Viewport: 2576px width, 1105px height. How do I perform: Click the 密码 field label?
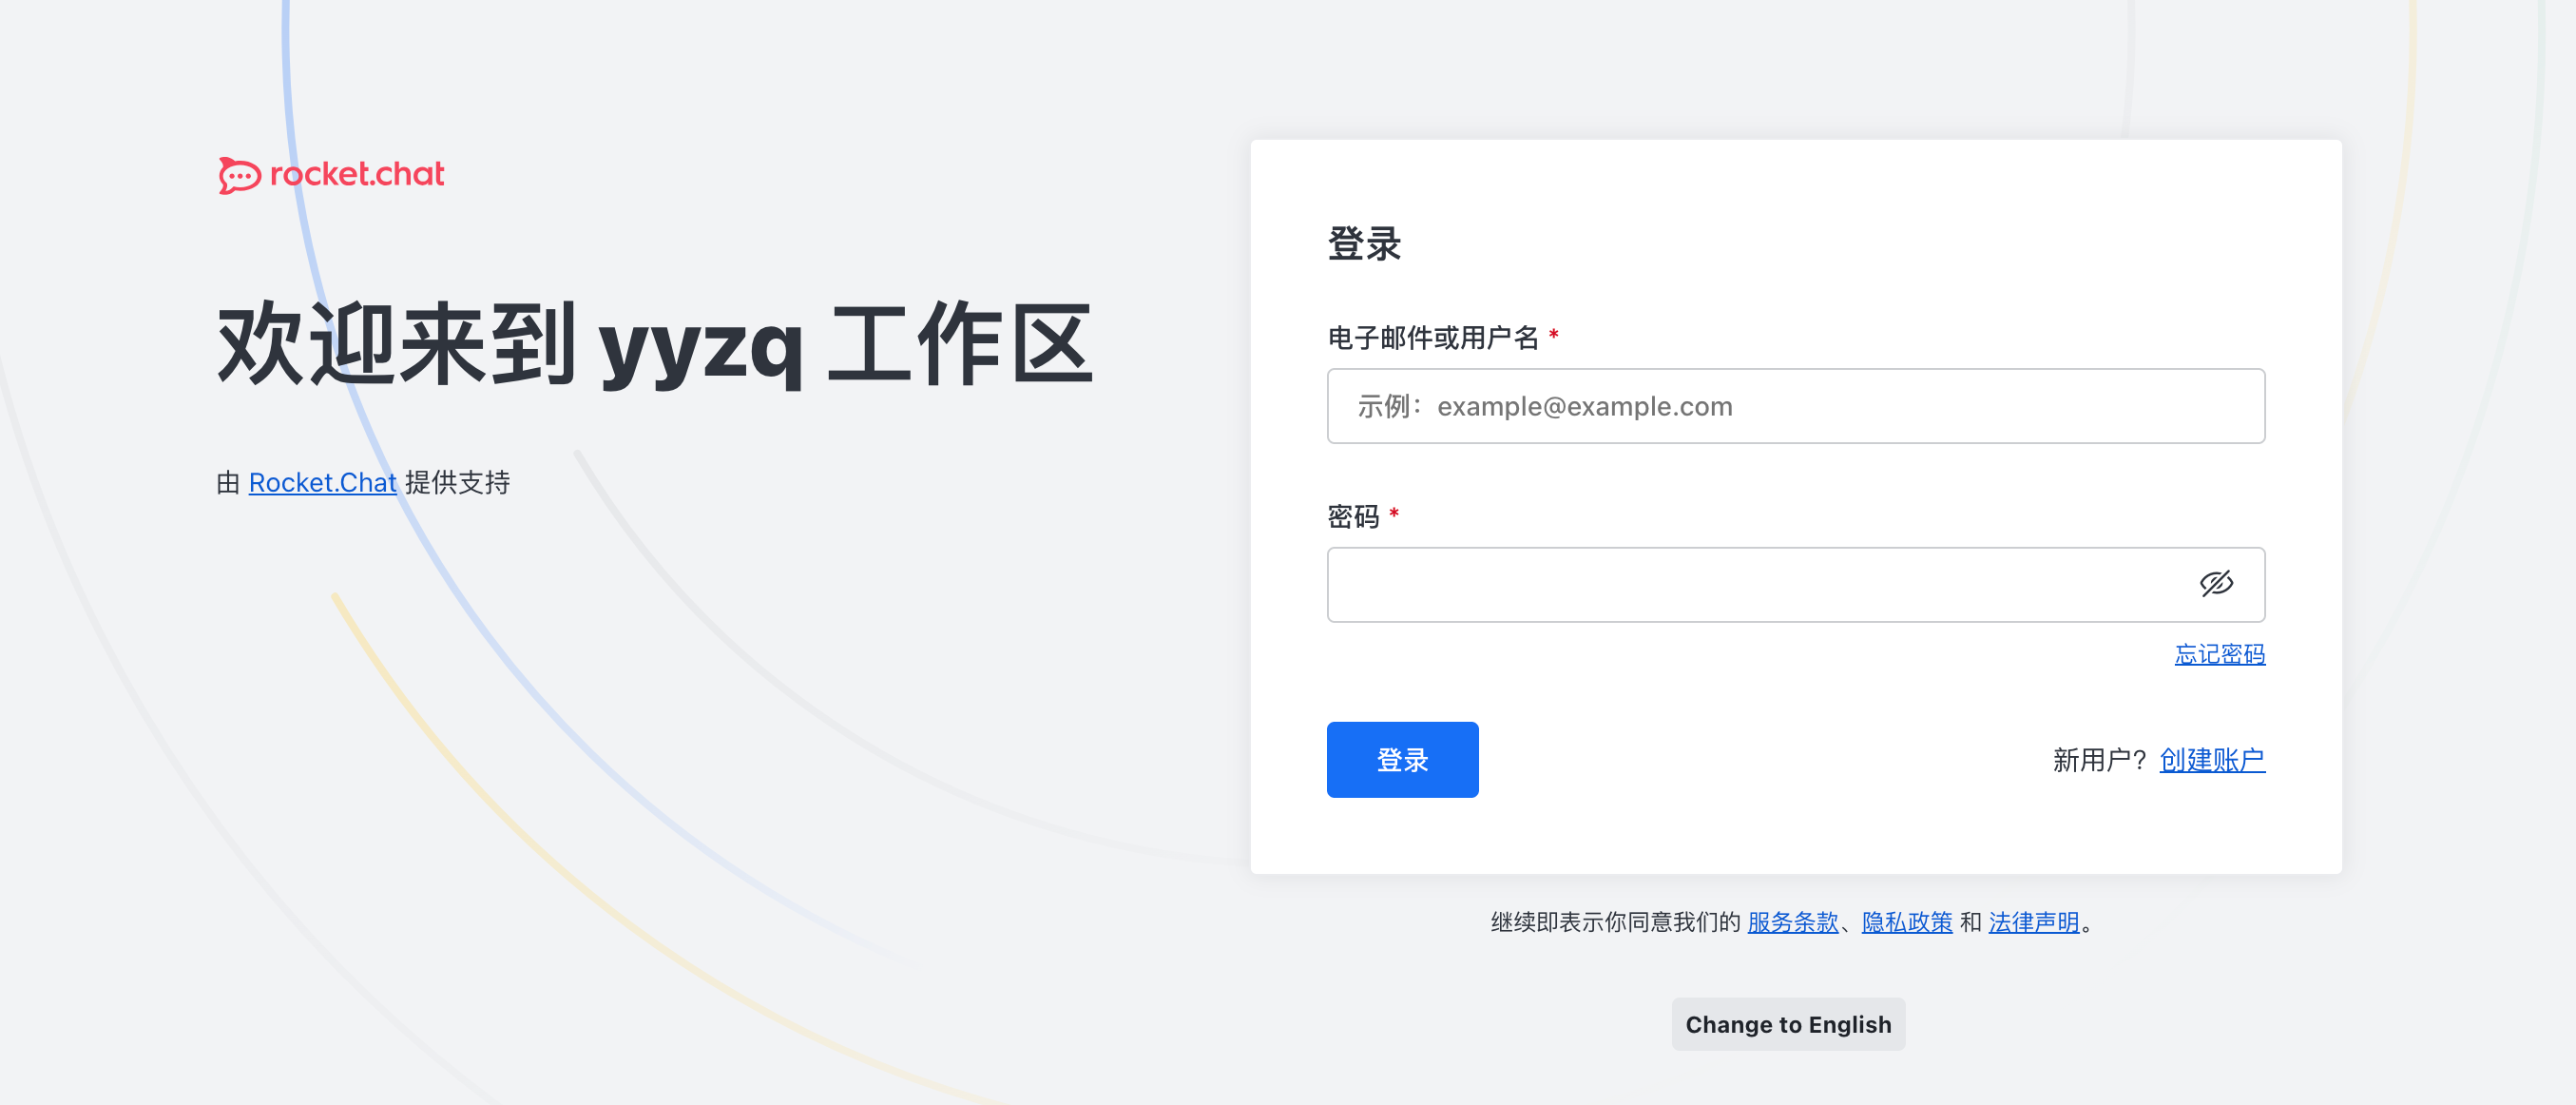pyautogui.click(x=1352, y=516)
